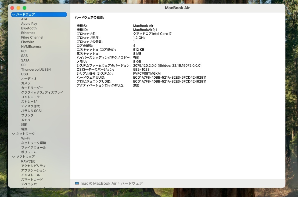Collapse the ソフトウェア section chevron
The height and width of the screenshot is (197, 298).
point(13,157)
